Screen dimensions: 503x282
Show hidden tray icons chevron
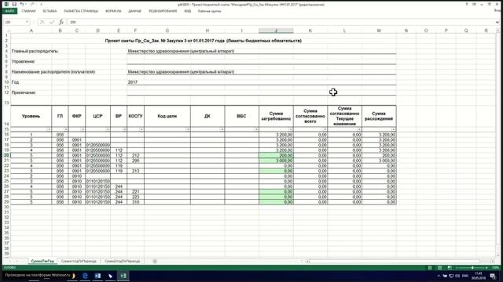(439, 276)
